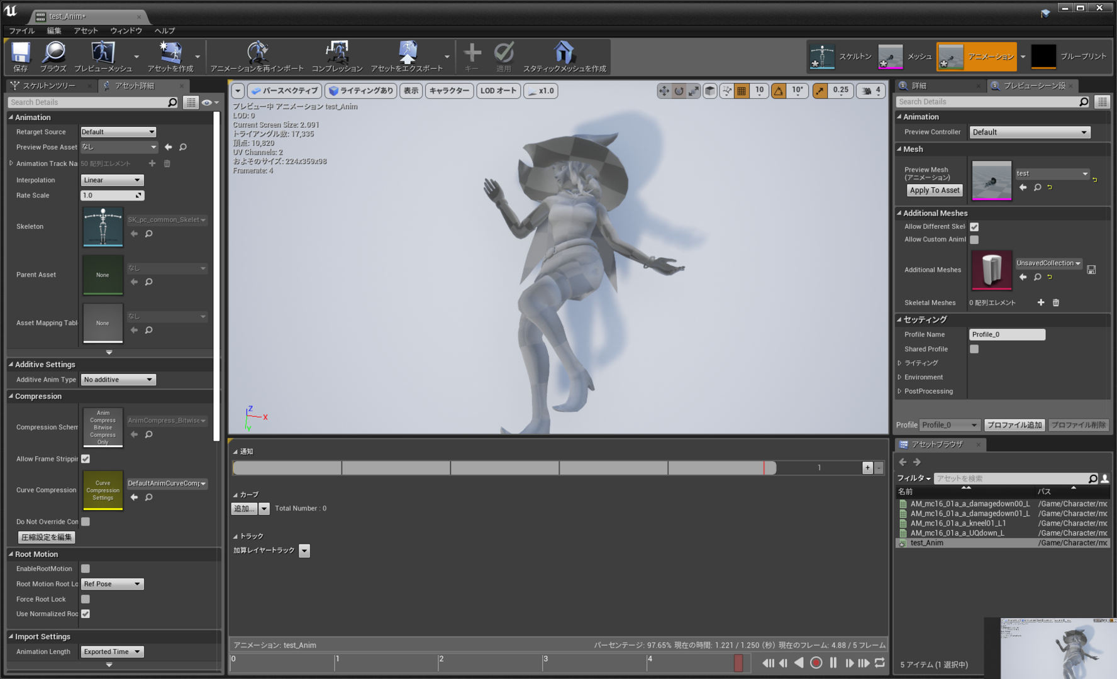Delete Skeletal Meshes array elements trash icon
Screen dimensions: 1117x679
pyautogui.click(x=1056, y=302)
